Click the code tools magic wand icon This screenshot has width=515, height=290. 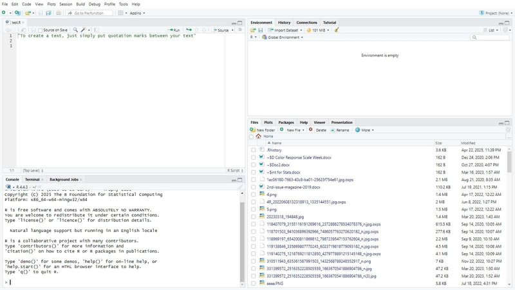point(84,30)
